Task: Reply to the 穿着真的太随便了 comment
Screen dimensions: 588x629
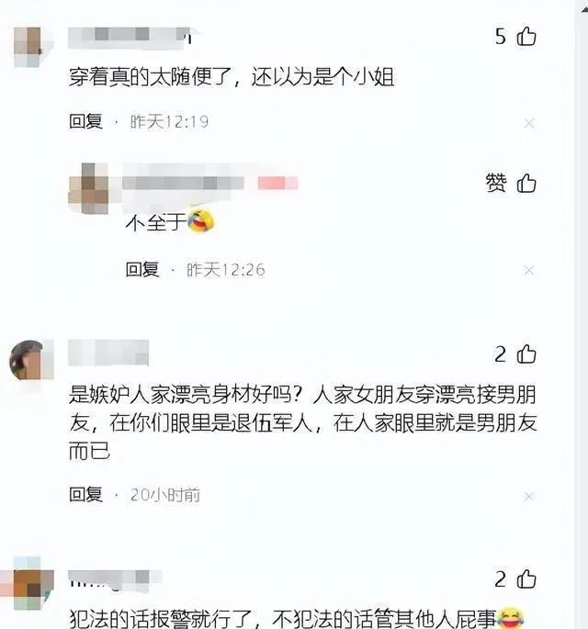Action: pos(85,121)
